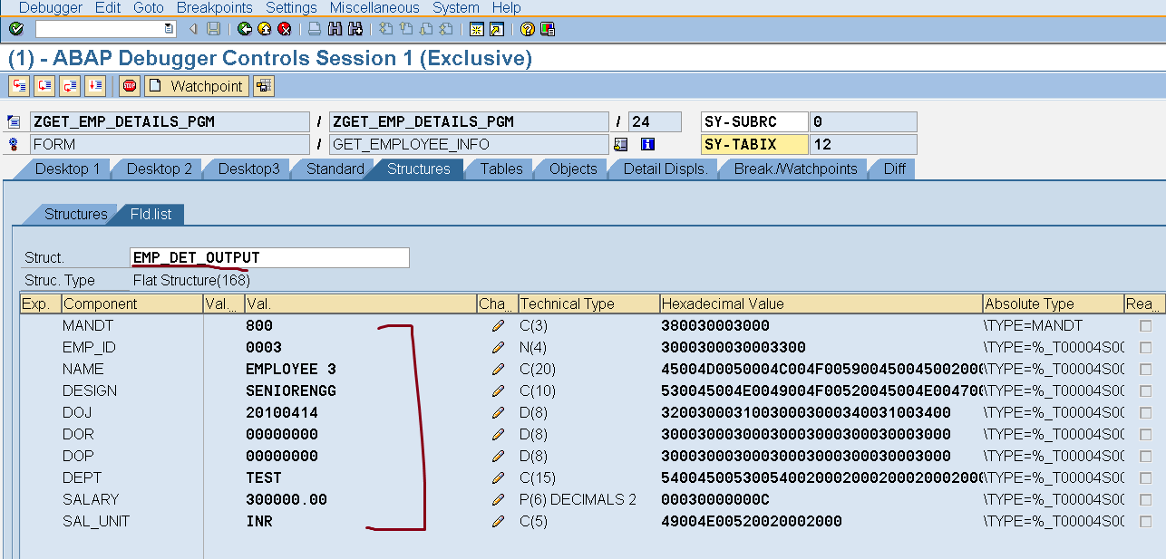Open Help via the question mark icon
The width and height of the screenshot is (1166, 559).
coord(529,28)
